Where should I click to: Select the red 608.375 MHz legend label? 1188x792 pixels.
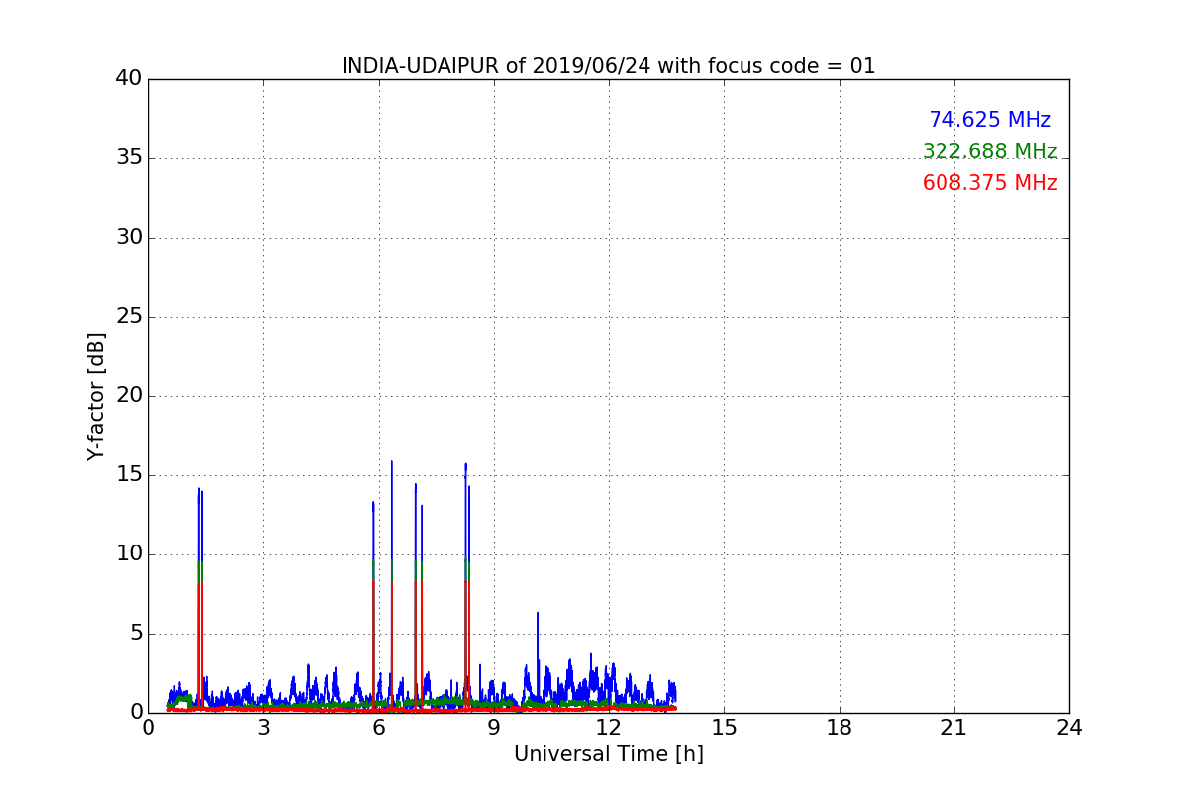coord(989,183)
